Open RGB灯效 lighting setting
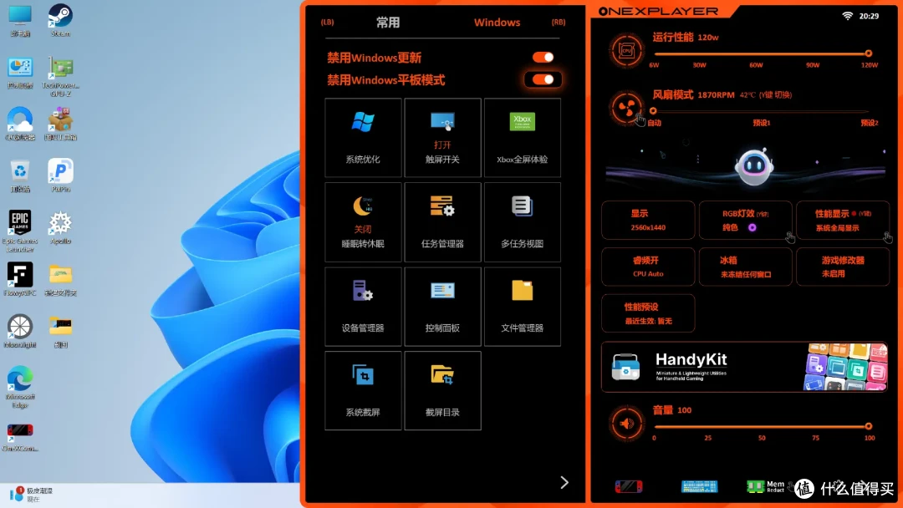The image size is (903, 508). tap(745, 220)
